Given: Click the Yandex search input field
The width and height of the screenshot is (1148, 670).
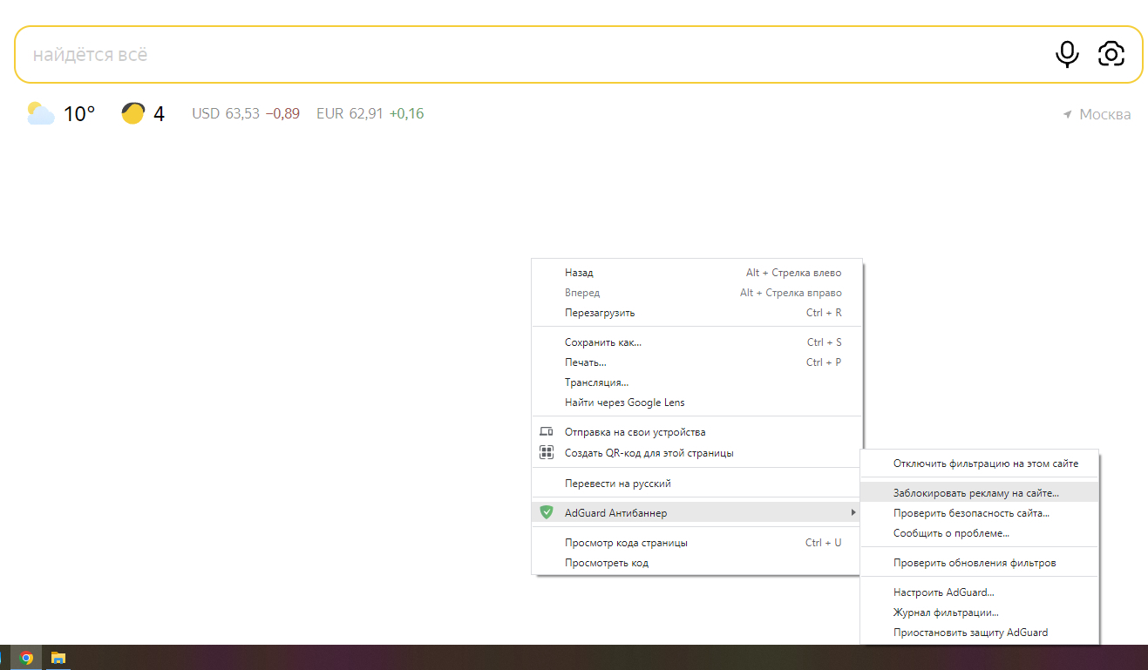Looking at the screenshot, I should tap(523, 54).
